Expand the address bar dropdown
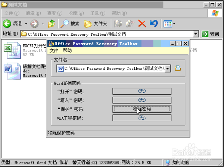 196,34
